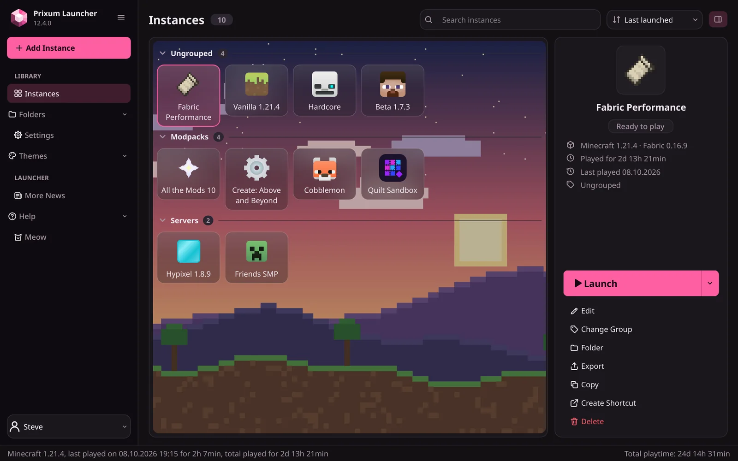Click the Prixum Launcher logo
Viewport: 738px width, 461px height.
pos(19,18)
